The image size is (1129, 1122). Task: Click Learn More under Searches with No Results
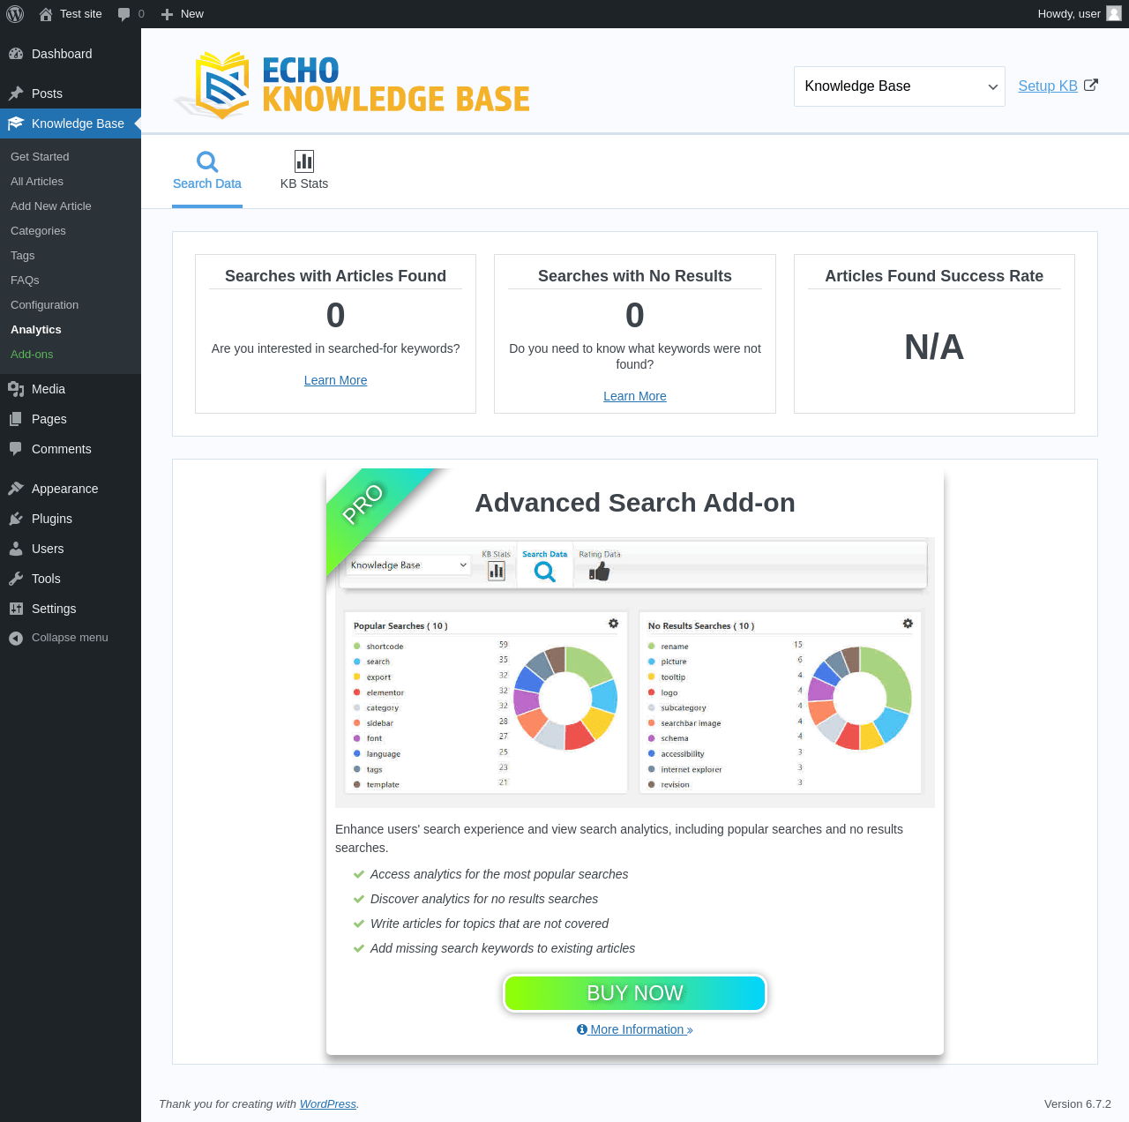pyautogui.click(x=635, y=396)
